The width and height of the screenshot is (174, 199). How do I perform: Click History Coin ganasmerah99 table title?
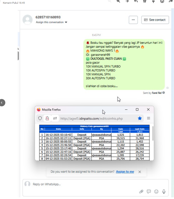[94, 126]
